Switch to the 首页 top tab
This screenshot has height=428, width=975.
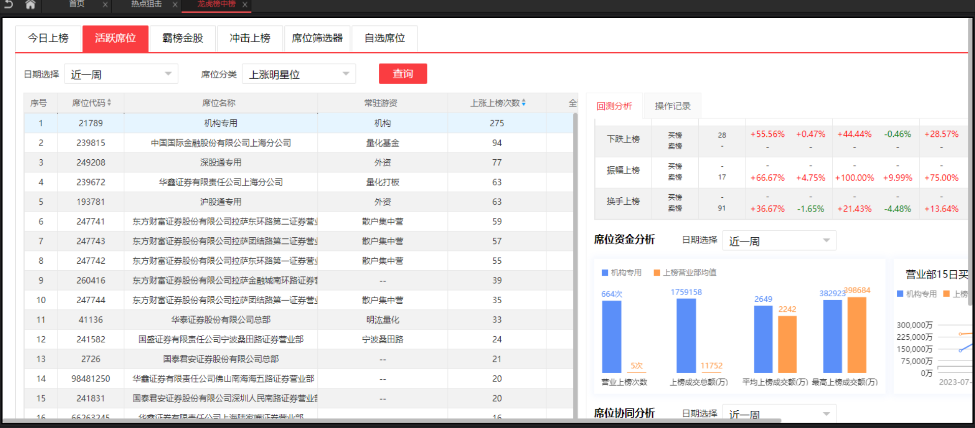(77, 4)
